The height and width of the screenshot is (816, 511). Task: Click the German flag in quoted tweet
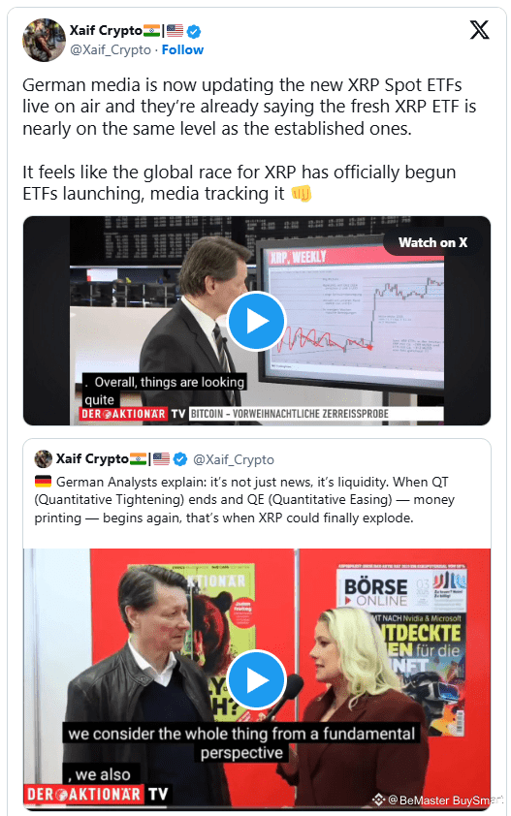tap(44, 482)
